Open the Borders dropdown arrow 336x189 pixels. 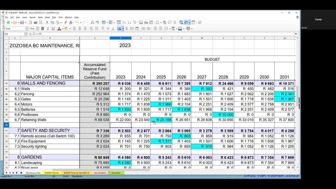pyautogui.click(x=170, y=29)
